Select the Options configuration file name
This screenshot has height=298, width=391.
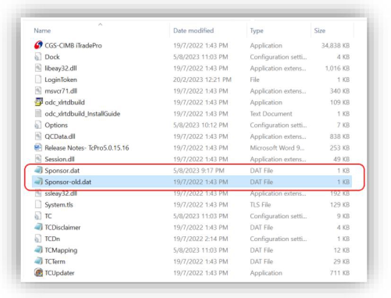[56, 125]
